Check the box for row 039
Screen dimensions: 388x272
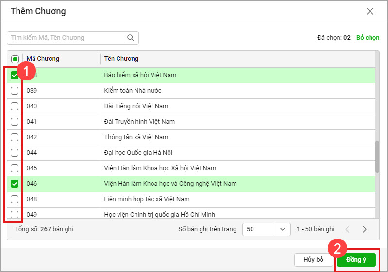click(x=15, y=91)
